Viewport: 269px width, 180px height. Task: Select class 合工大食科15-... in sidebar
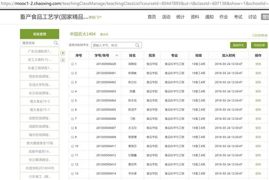pyautogui.click(x=40, y=60)
